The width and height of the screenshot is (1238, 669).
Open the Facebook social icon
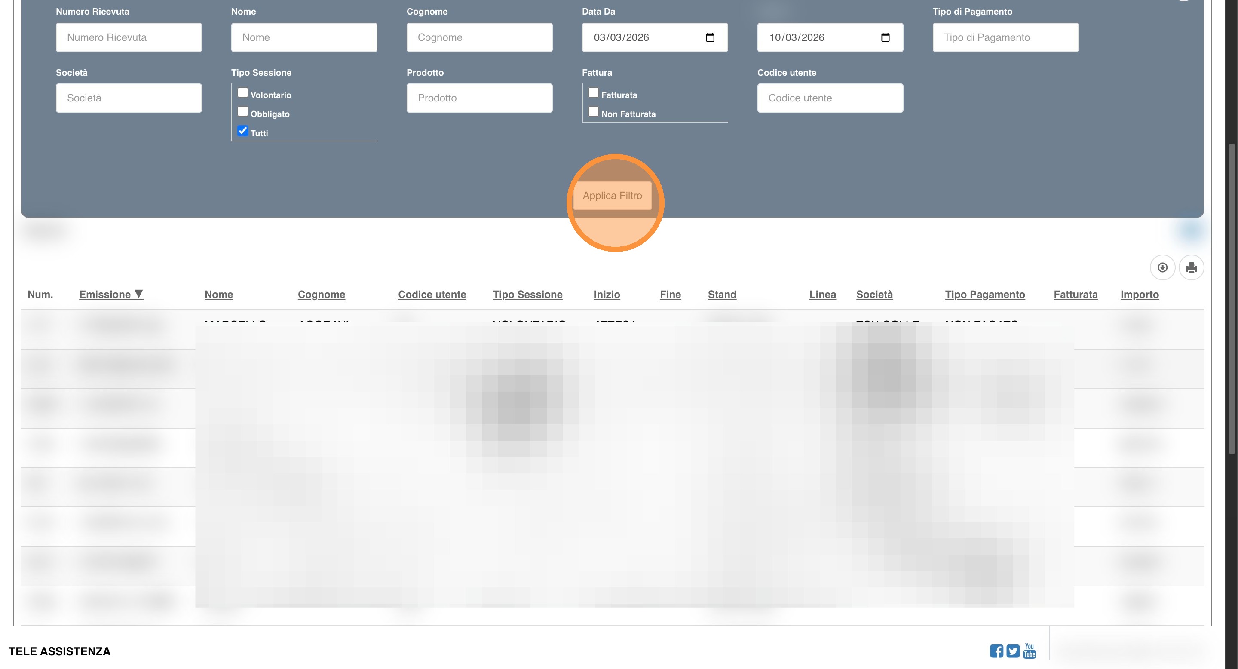point(996,651)
